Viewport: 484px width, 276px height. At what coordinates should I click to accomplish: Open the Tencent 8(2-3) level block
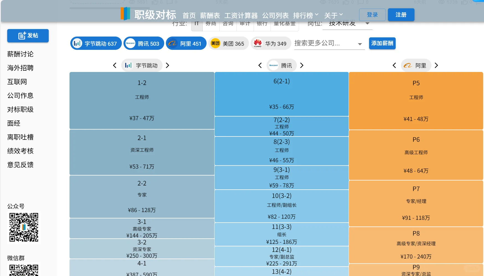pyautogui.click(x=282, y=151)
